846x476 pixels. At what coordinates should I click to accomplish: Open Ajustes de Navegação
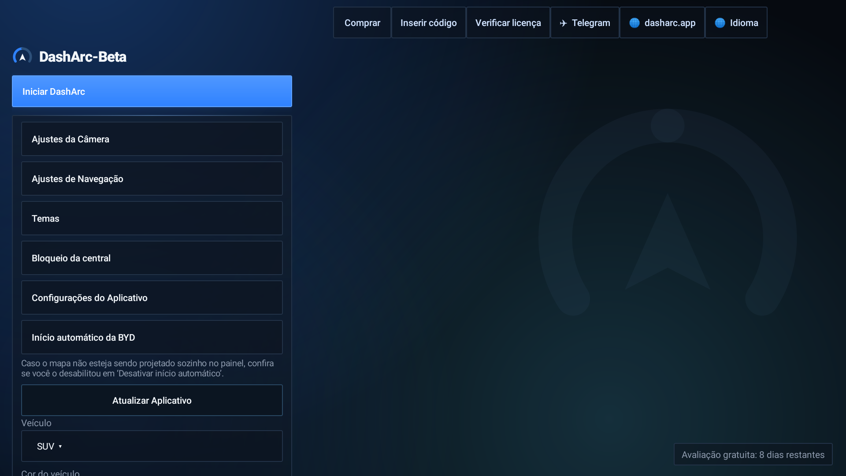[x=152, y=178]
